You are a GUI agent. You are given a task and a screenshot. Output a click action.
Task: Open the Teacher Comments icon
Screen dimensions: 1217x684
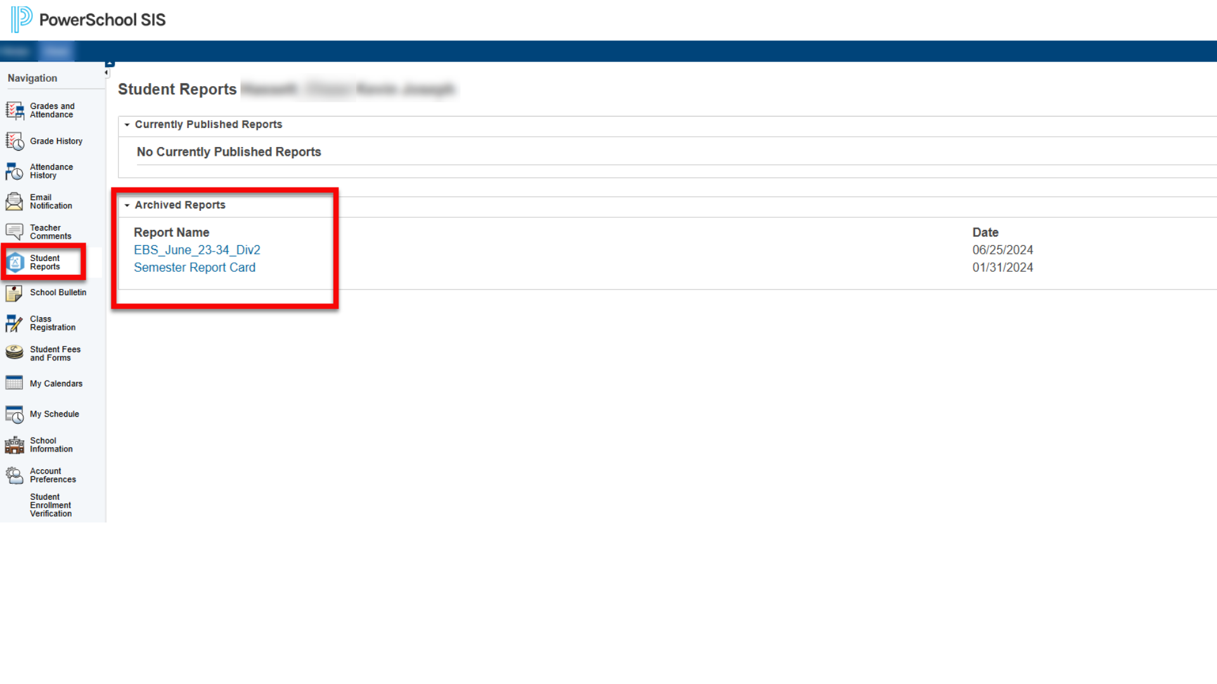15,232
